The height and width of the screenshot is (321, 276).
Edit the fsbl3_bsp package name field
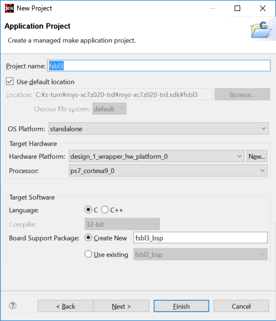click(201, 238)
